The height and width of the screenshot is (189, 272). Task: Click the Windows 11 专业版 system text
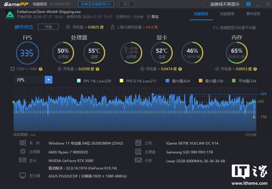(86, 143)
